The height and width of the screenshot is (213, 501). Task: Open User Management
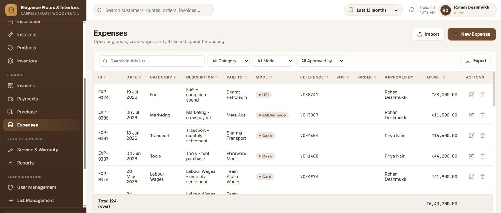(41, 187)
